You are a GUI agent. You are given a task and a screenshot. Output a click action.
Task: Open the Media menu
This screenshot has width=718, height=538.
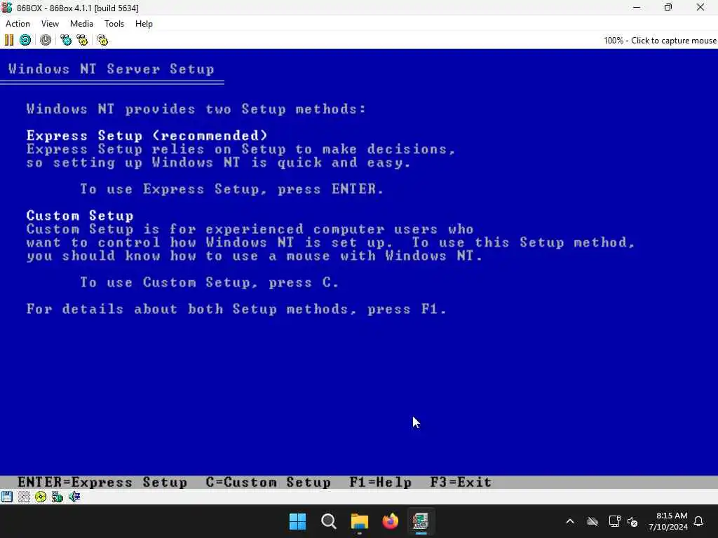click(81, 24)
